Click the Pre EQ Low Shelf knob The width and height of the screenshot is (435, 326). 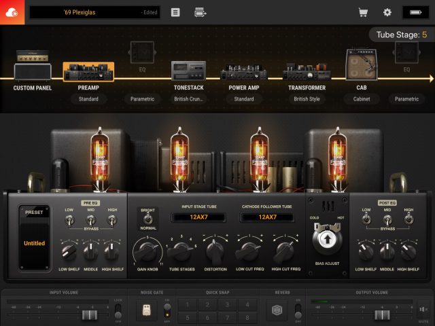(69, 252)
